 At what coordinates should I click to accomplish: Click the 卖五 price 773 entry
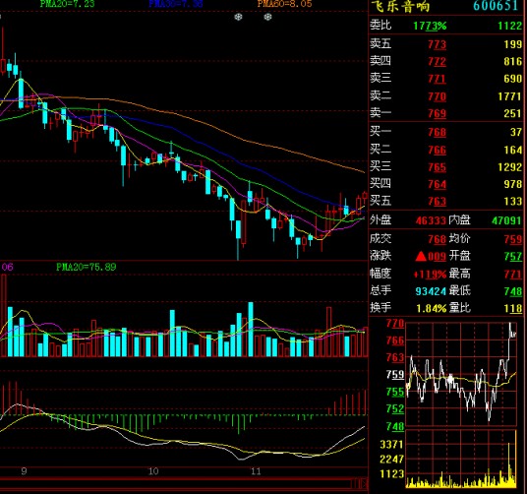[437, 44]
